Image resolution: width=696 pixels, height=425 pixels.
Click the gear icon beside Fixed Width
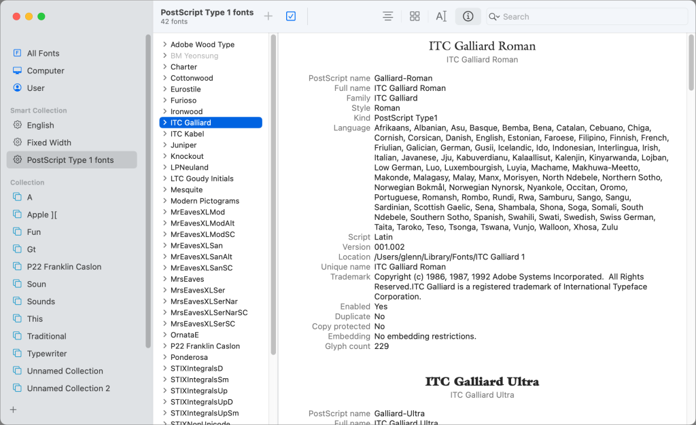pos(17,143)
